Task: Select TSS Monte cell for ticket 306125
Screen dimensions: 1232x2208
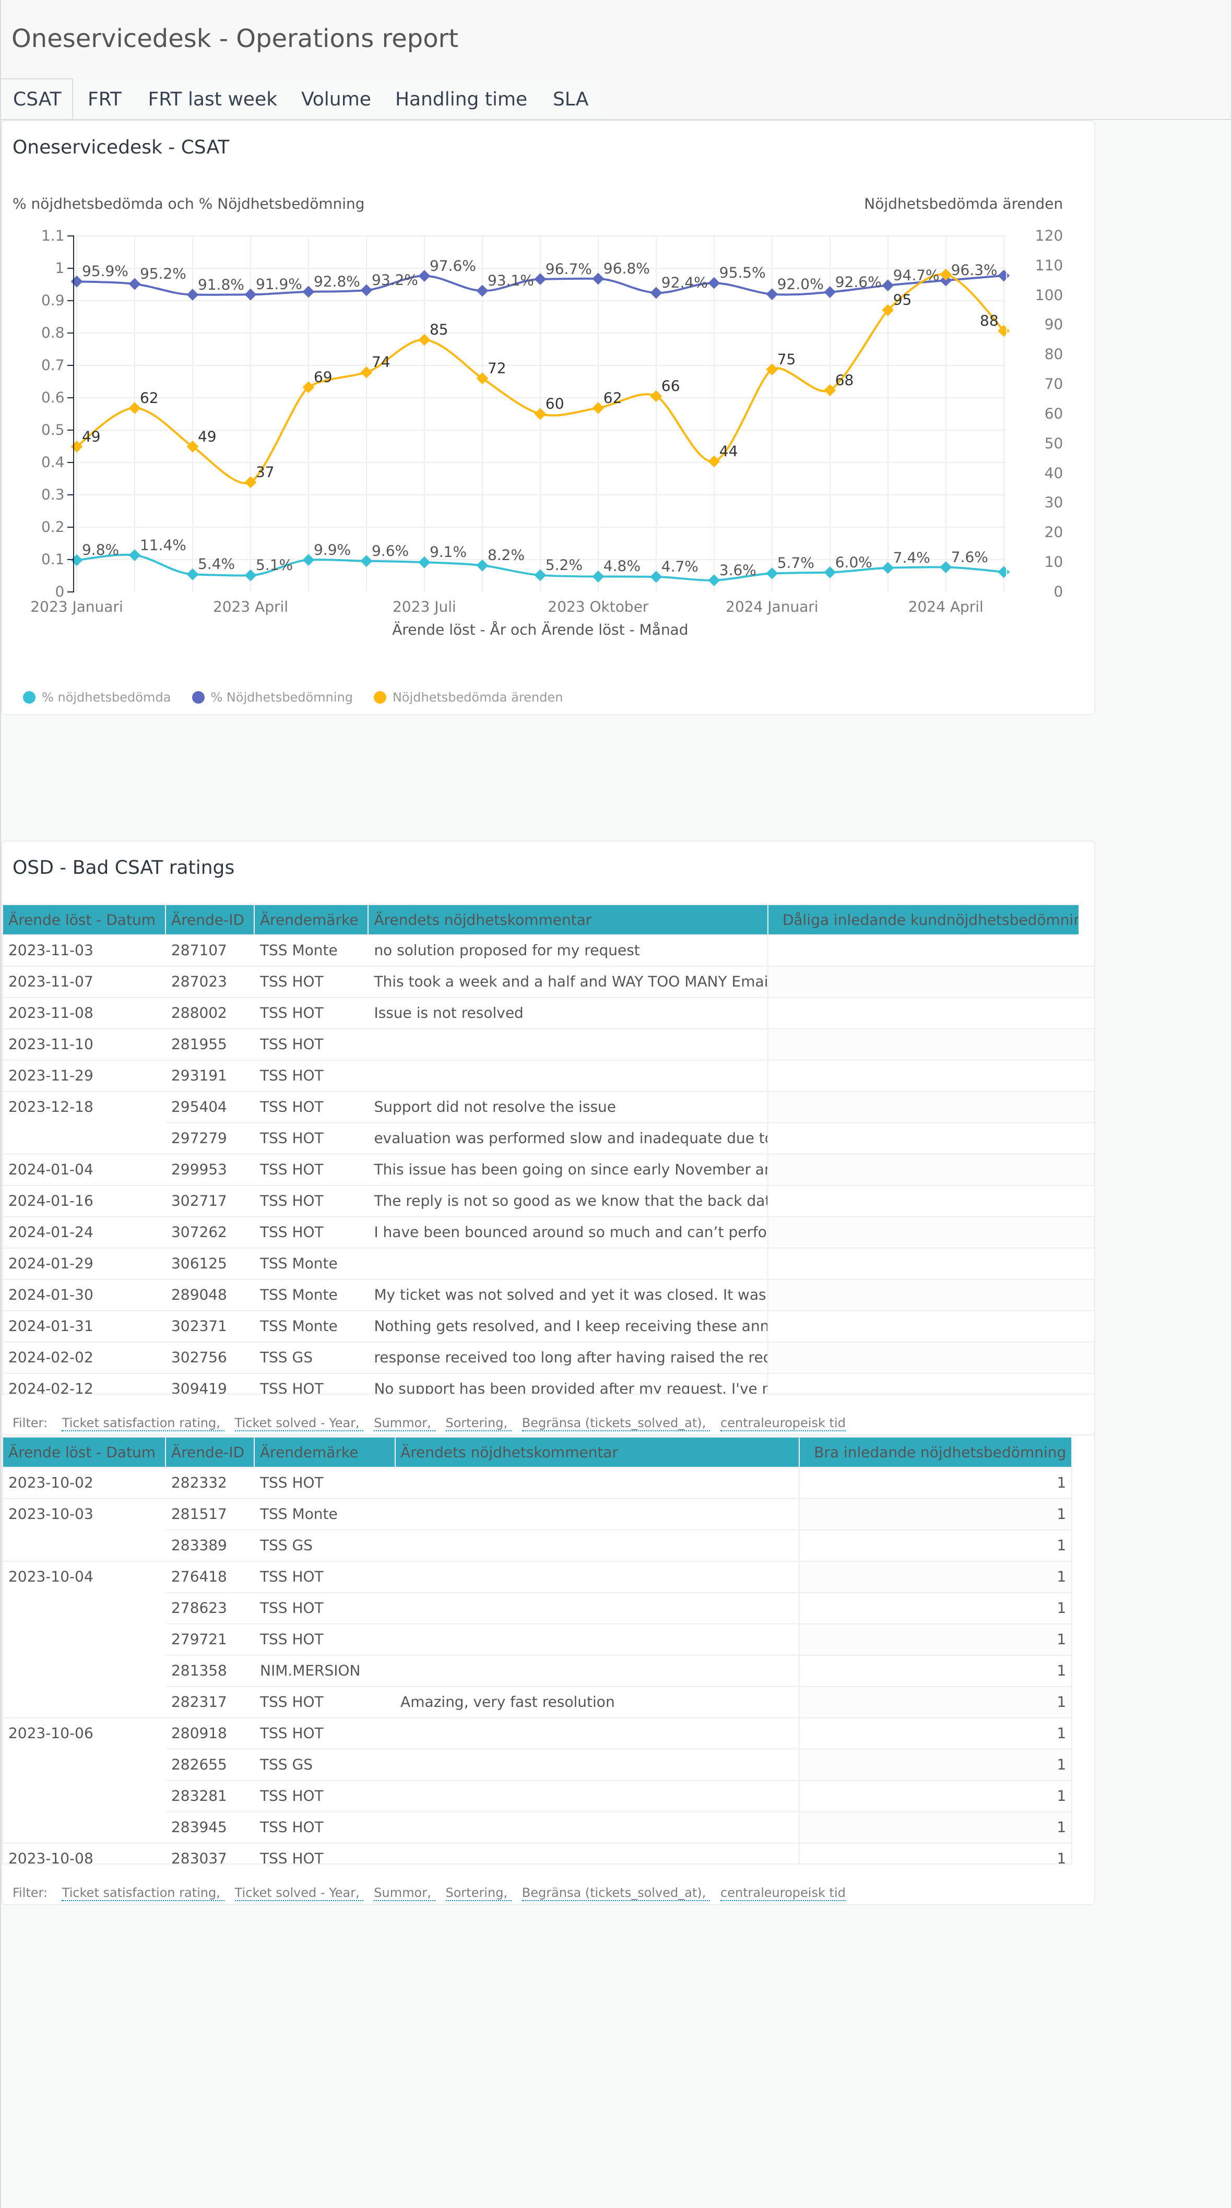Action: [311, 1263]
